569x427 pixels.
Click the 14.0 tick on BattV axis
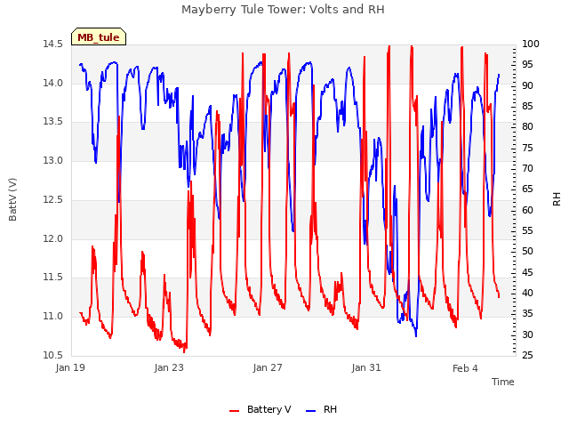[x=53, y=83]
